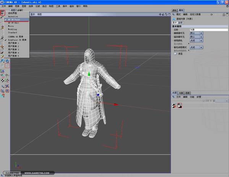Toggle the 透显 checkbox
This screenshot has height=177, width=229.
[175, 54]
